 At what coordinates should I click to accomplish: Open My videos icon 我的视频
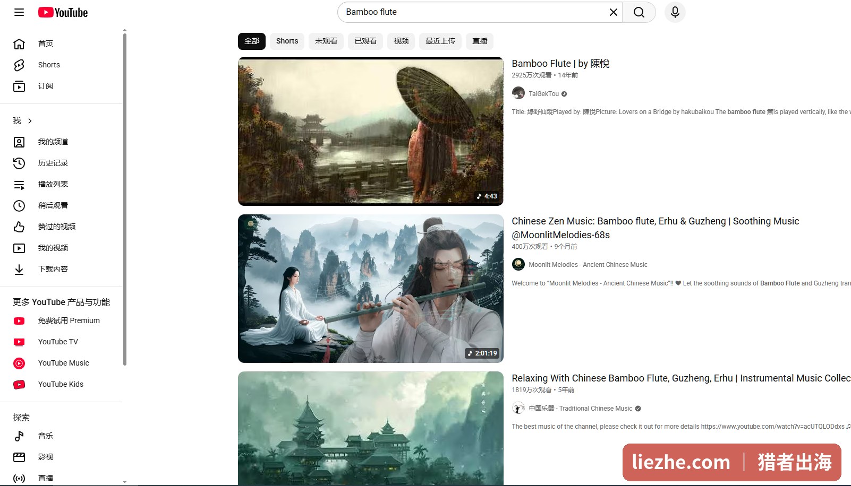19,248
